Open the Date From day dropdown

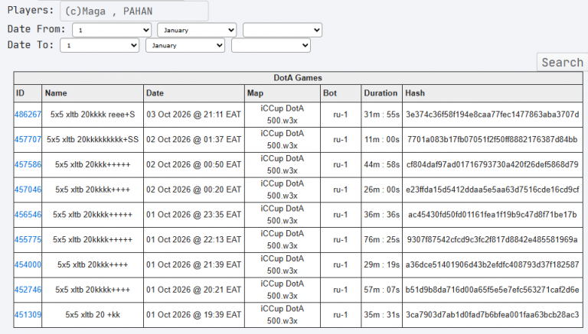point(112,30)
